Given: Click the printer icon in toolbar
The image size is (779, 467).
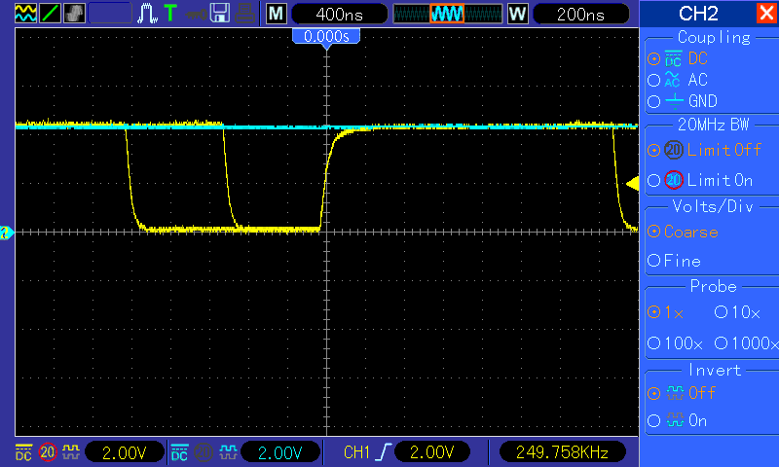Looking at the screenshot, I should pos(244,14).
